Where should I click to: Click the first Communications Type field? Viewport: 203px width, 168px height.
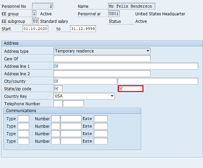click(x=23, y=119)
